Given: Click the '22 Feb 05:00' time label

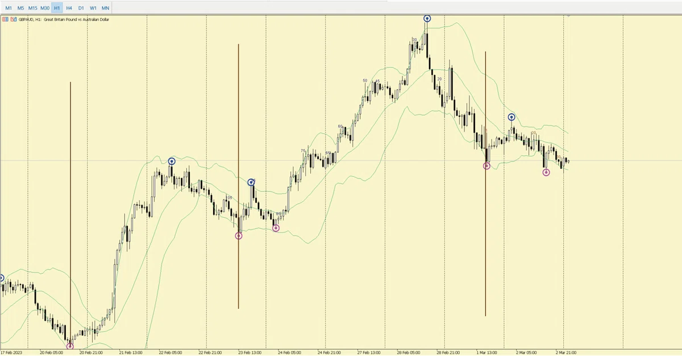Looking at the screenshot, I should [170, 352].
